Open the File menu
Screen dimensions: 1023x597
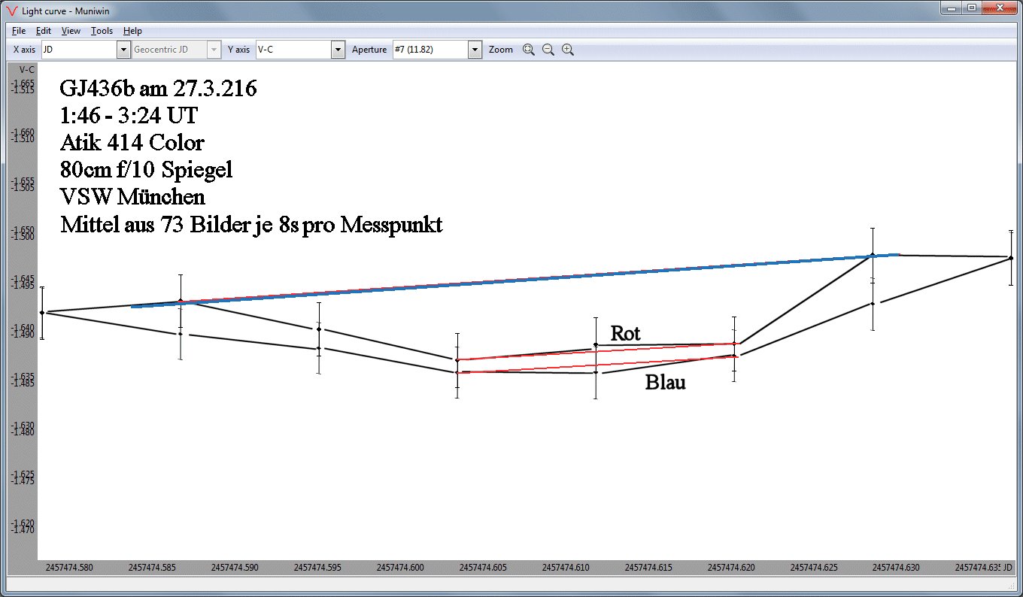(x=19, y=31)
